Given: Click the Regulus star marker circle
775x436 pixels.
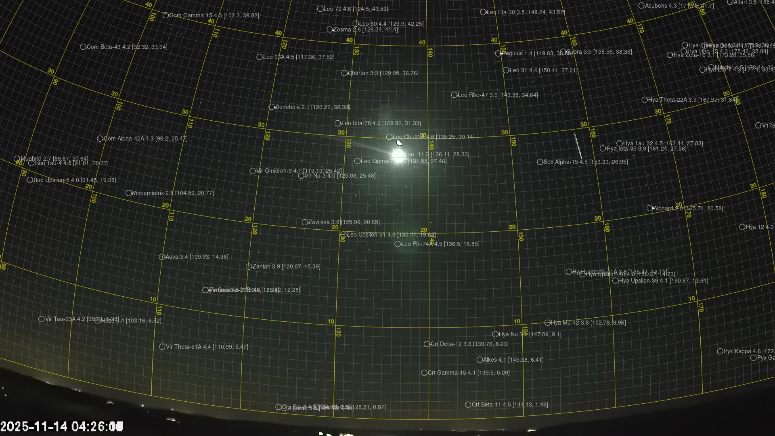Looking at the screenshot, I should [x=498, y=53].
